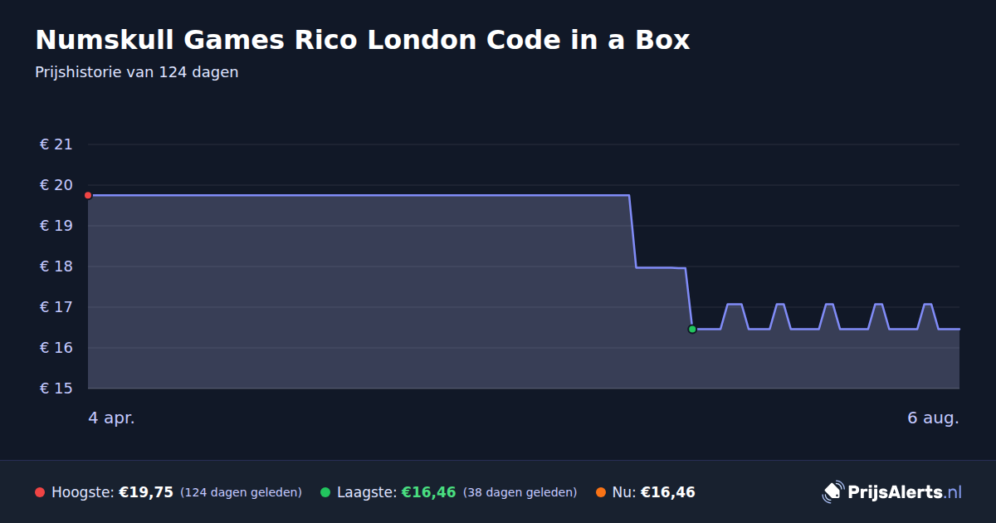
Task: Click the € 18 price plateau line segment
Action: 661,267
